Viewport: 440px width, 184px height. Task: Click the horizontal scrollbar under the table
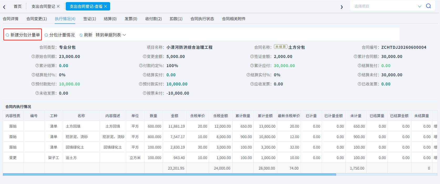[169, 174]
